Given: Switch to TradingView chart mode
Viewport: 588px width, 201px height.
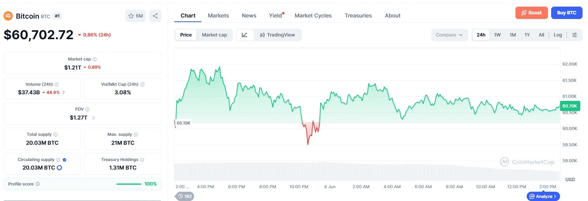Looking at the screenshot, I should [x=278, y=35].
